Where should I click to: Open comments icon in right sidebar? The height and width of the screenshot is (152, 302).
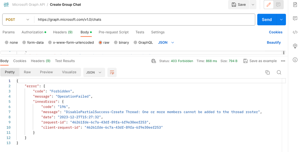coord(295,18)
